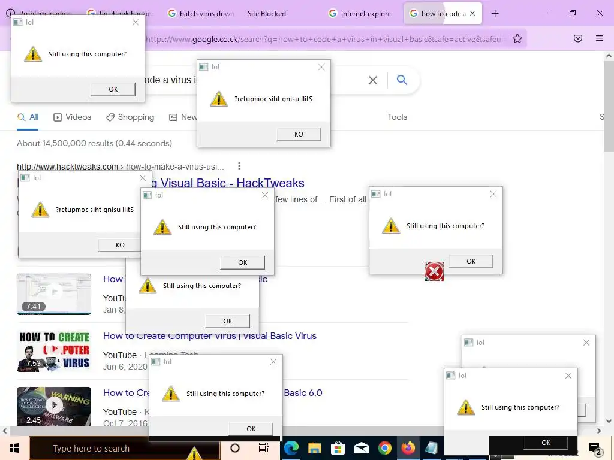The image size is (614, 460).
Task: Switch to the 'batch virus down' tab
Action: click(x=201, y=13)
